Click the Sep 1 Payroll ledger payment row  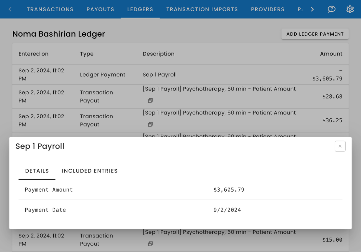[159, 75]
